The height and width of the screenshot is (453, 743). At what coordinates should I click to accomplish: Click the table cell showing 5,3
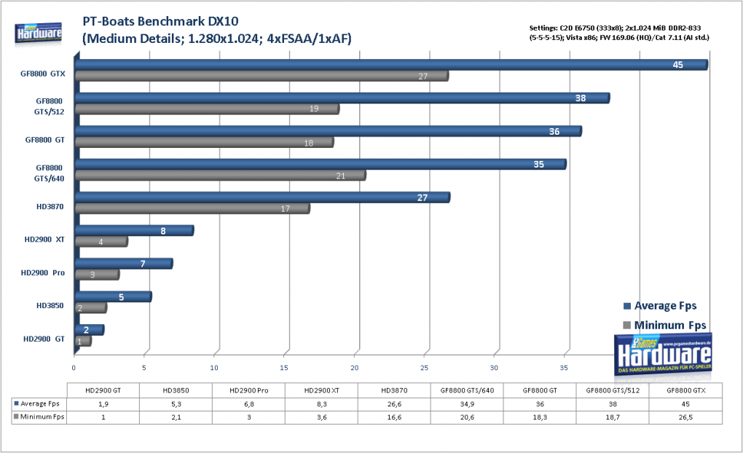pos(176,404)
